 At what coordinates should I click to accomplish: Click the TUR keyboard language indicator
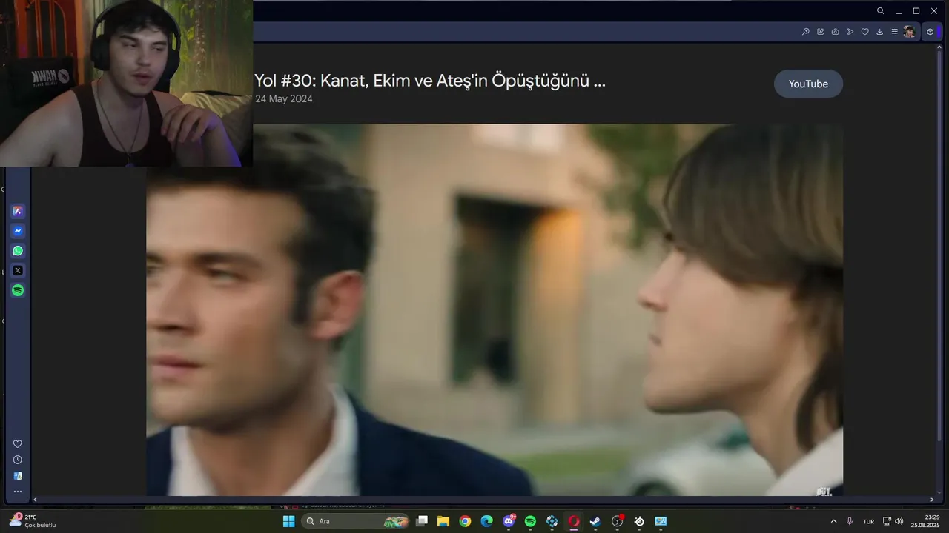click(x=868, y=521)
